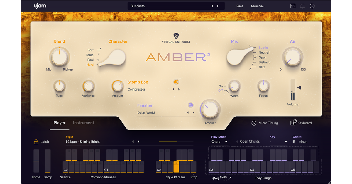Open the info icon in header
352x184 pixels.
(312, 6)
